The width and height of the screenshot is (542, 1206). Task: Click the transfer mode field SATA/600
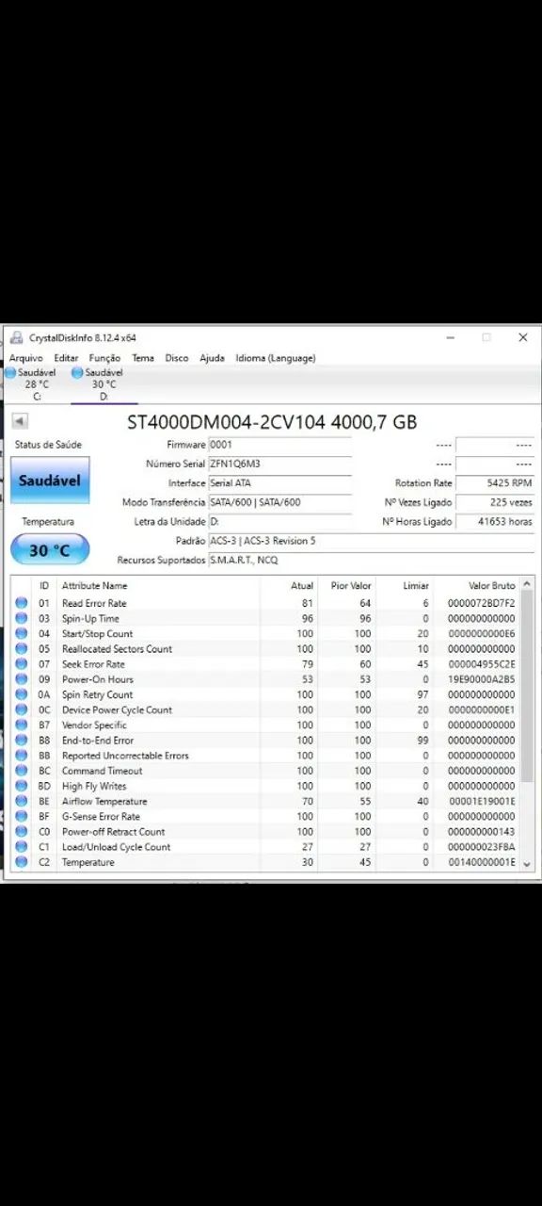coord(279,502)
